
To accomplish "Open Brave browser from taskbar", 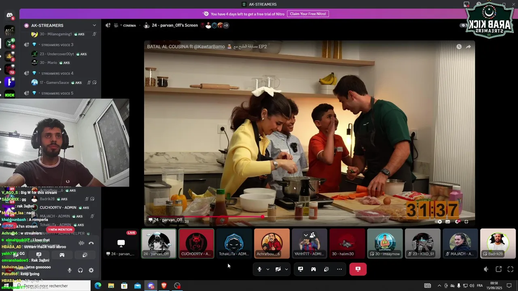I will 164,286.
